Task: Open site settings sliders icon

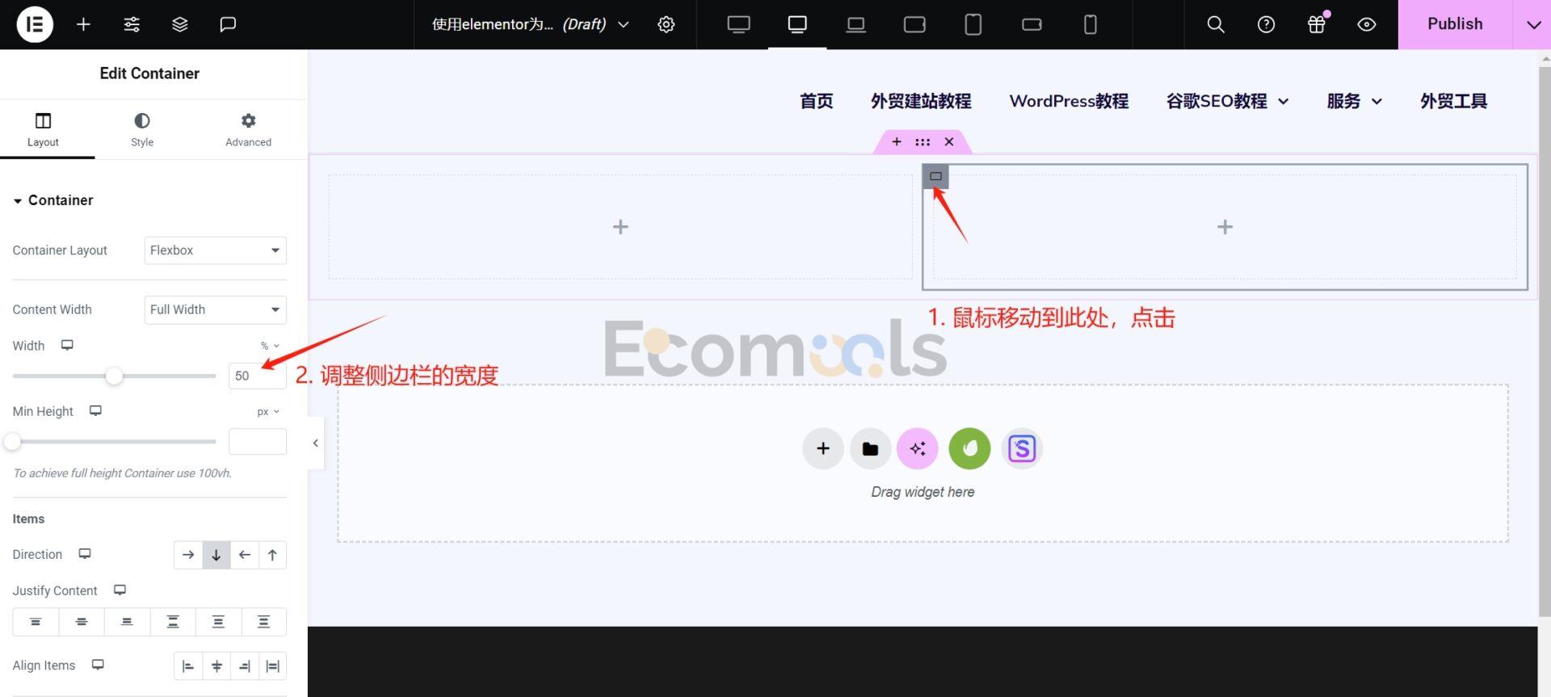Action: (x=132, y=24)
